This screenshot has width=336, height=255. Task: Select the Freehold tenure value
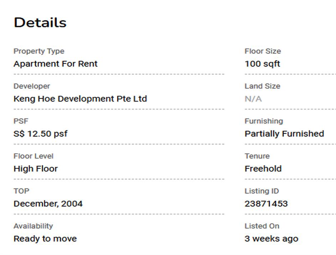263,169
